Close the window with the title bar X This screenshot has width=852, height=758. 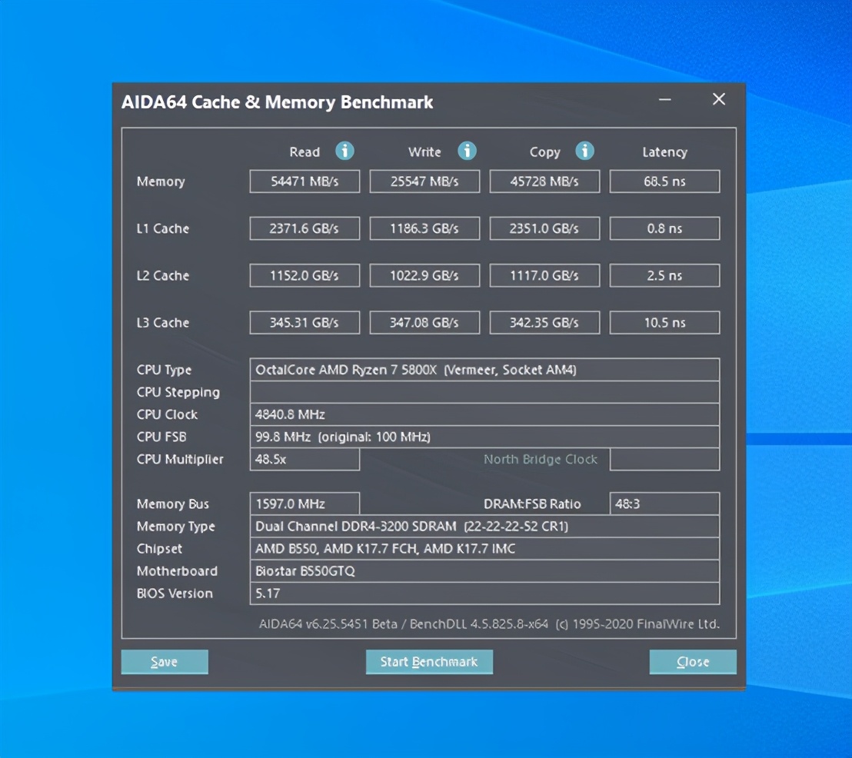pyautogui.click(x=719, y=99)
